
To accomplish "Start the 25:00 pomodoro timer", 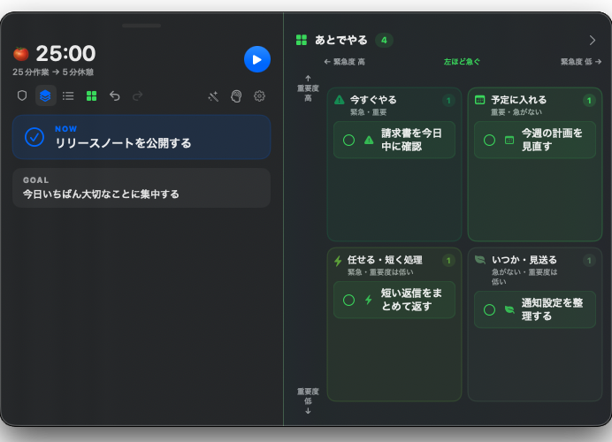I will [x=256, y=59].
